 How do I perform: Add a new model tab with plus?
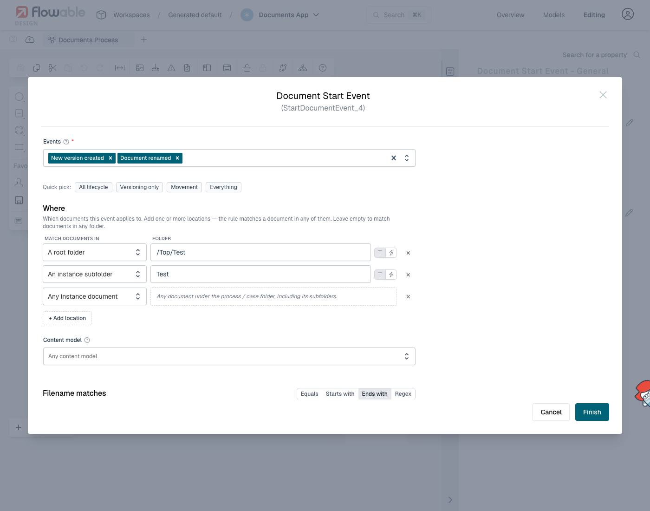click(x=144, y=39)
